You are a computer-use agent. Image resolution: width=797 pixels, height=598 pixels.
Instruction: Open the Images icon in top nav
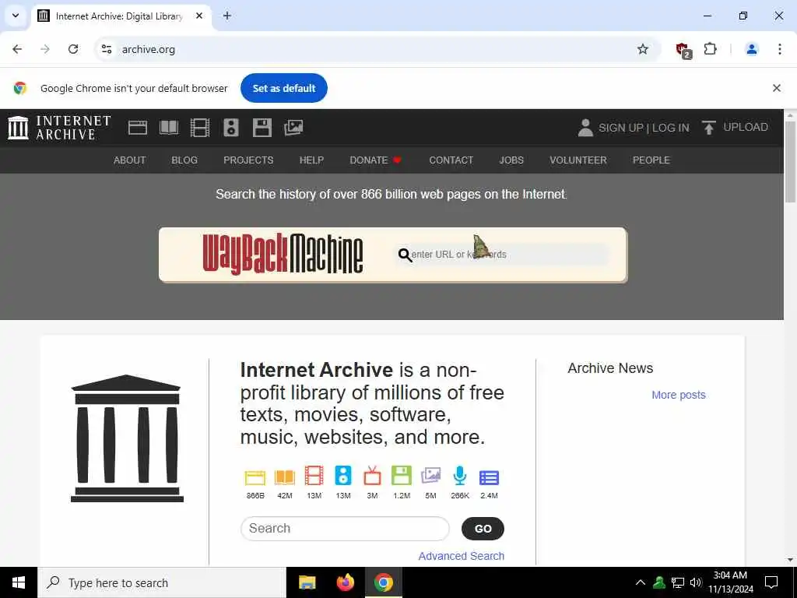(293, 127)
